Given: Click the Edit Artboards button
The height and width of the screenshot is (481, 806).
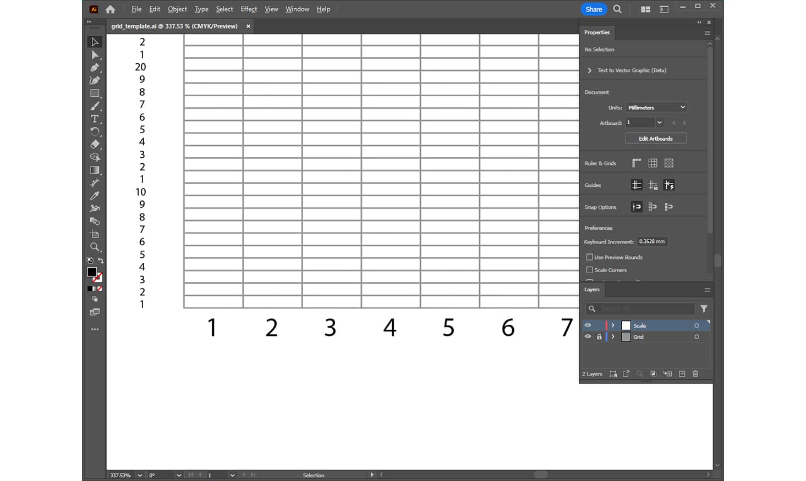Looking at the screenshot, I should [655, 139].
